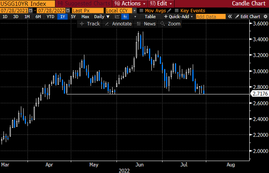Select the 1D range tab

[5, 17]
